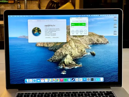
Task: Click the volume icon in menu bar
Action: (x=93, y=16)
